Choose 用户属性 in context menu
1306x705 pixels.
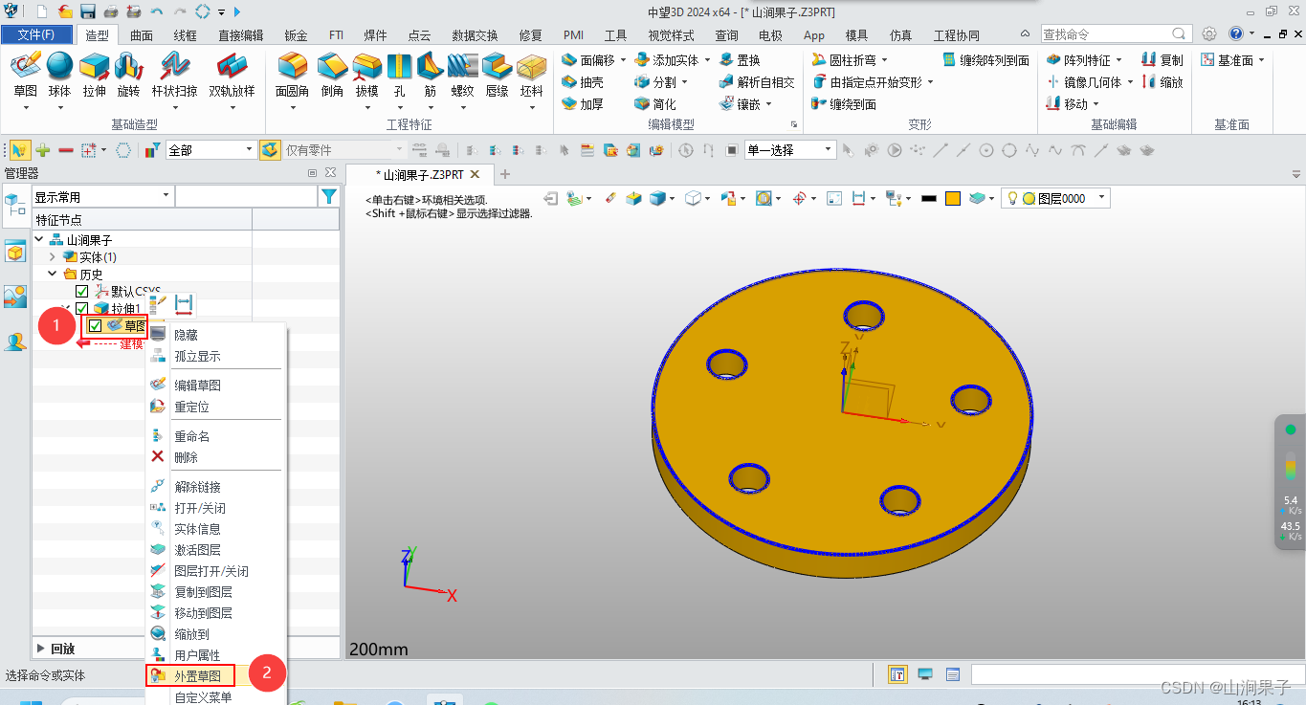[197, 655]
